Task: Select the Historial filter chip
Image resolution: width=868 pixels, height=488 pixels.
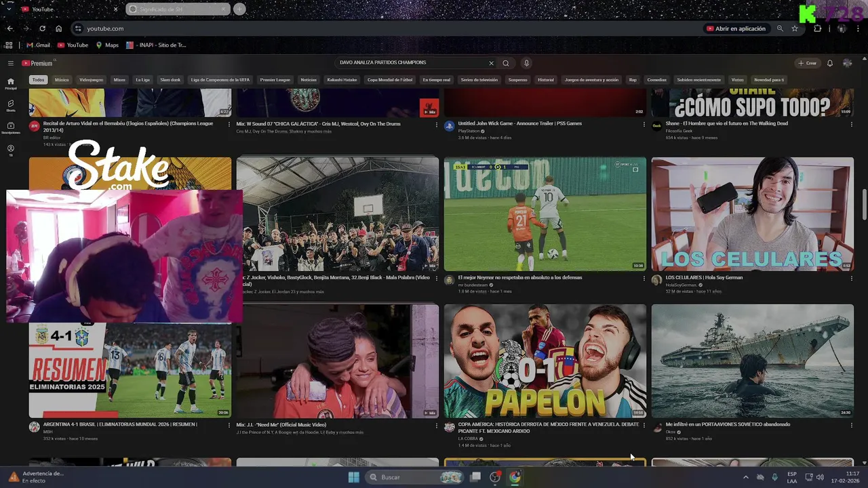Action: point(545,80)
